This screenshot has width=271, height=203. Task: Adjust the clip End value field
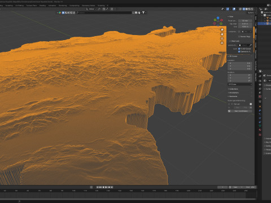coord(245,27)
